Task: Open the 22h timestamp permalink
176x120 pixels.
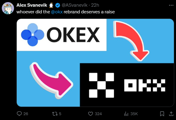Action: [x=95, y=5]
